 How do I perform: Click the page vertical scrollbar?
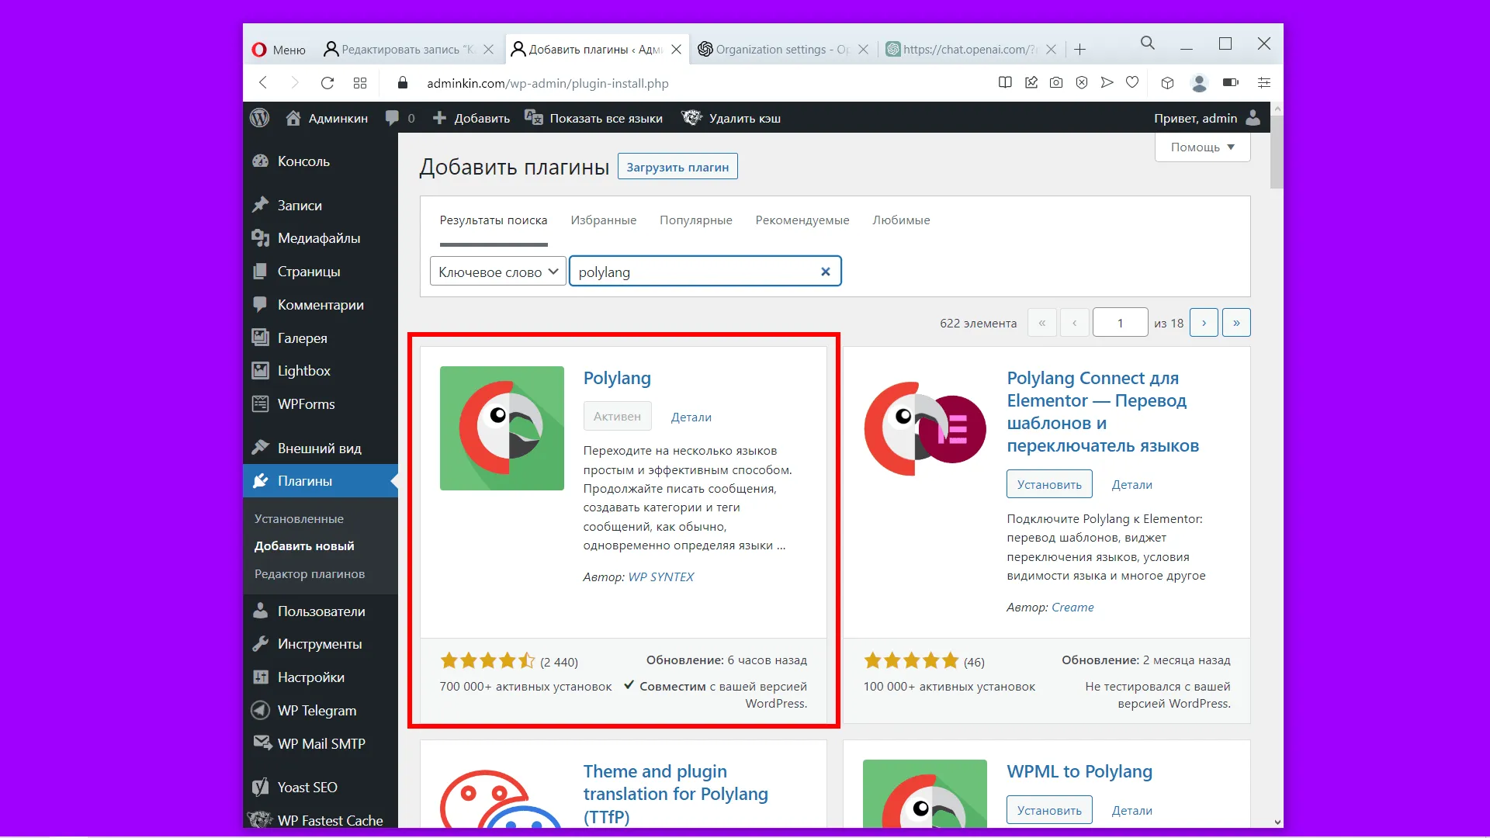1277,152
